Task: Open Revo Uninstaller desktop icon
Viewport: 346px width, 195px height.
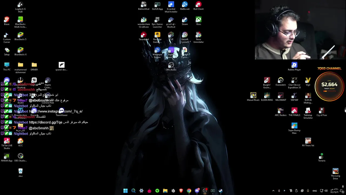Action: [198, 38]
